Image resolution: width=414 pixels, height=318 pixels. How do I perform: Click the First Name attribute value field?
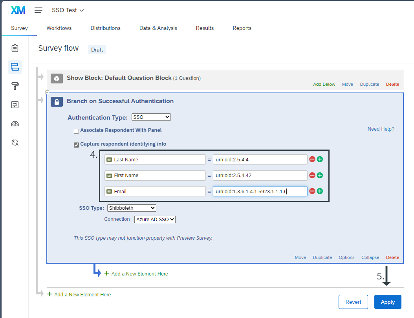[x=260, y=176]
